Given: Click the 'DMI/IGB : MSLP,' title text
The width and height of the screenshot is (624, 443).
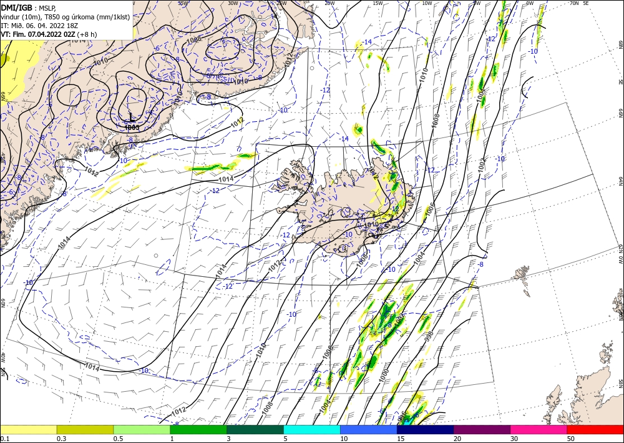Looking at the screenshot, I should (x=28, y=7).
